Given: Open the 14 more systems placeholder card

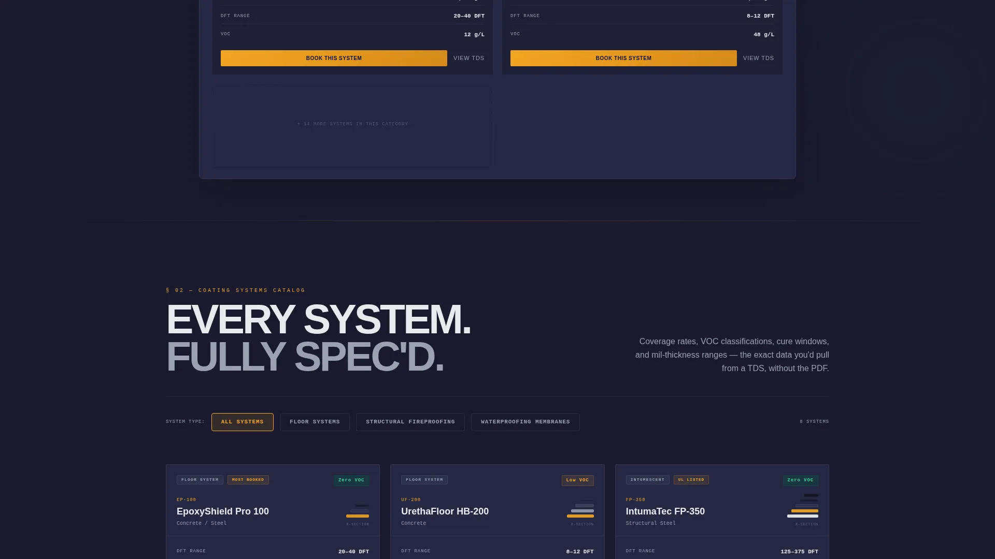Looking at the screenshot, I should click(352, 126).
